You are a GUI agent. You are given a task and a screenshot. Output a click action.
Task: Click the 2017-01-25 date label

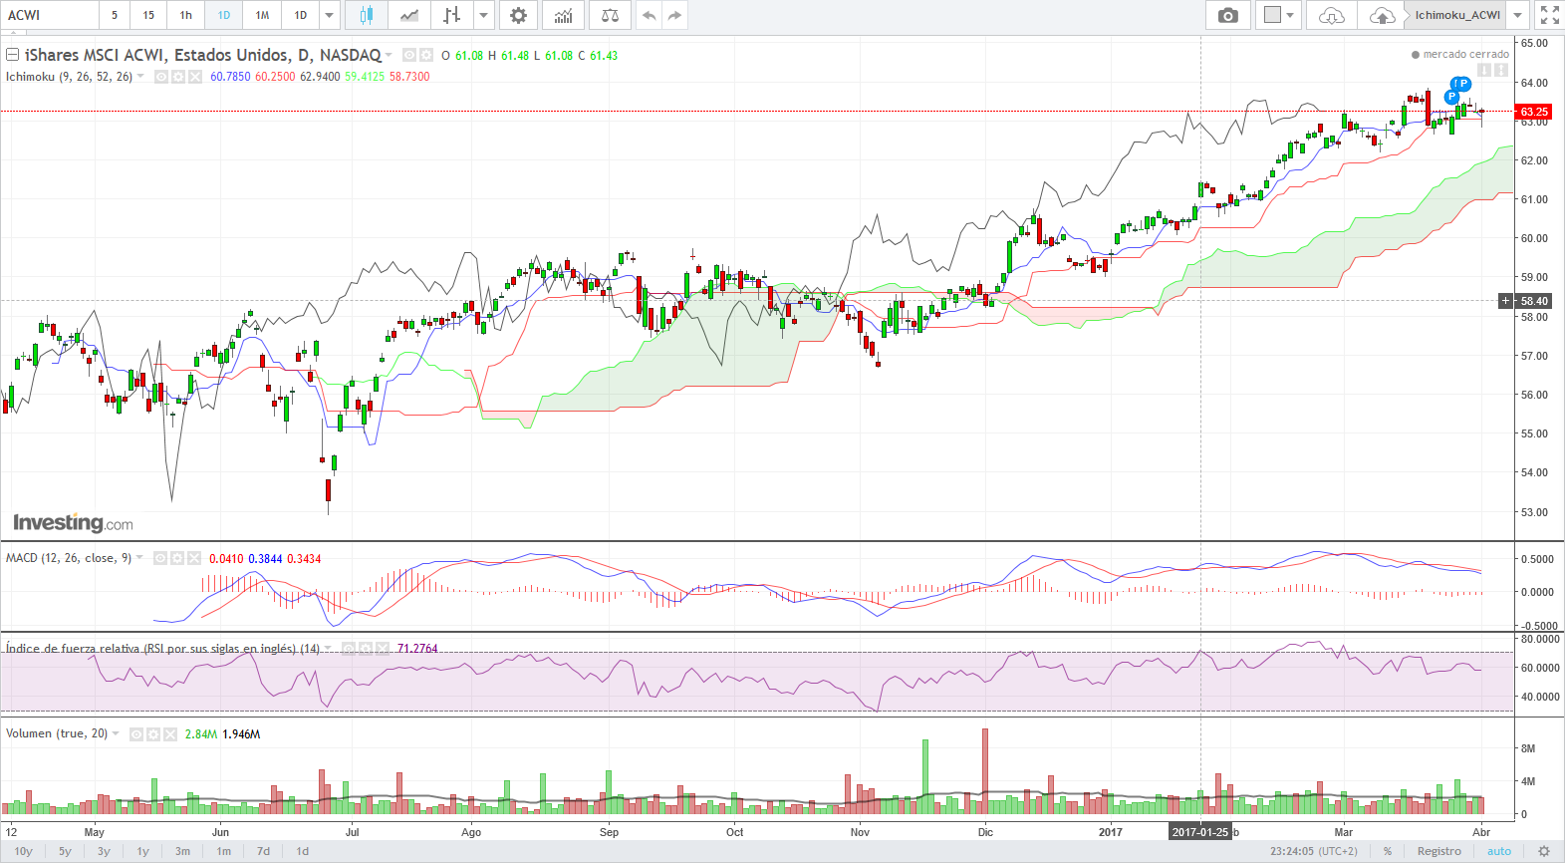tap(1200, 832)
